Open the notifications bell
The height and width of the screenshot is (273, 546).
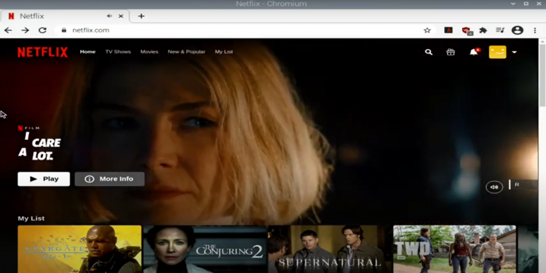tap(473, 52)
